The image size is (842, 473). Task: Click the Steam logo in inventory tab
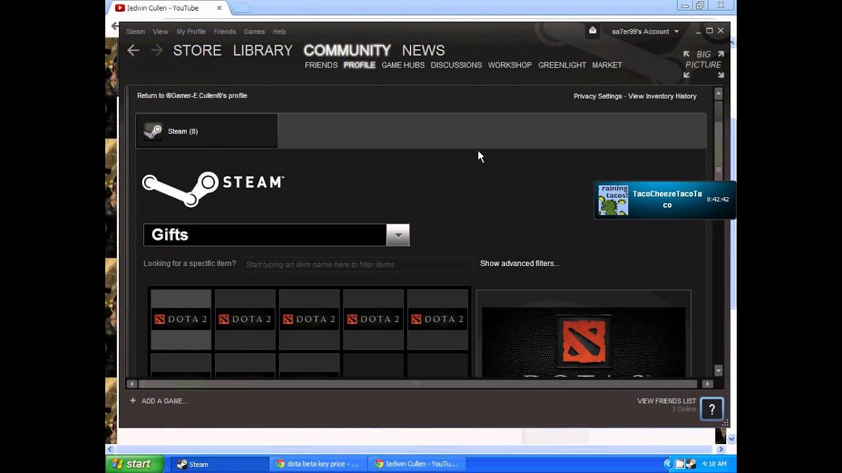(153, 131)
